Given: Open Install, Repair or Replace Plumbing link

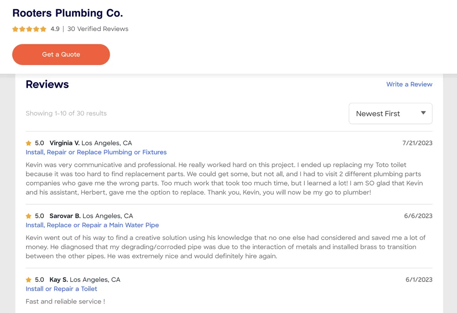Looking at the screenshot, I should 96,152.
